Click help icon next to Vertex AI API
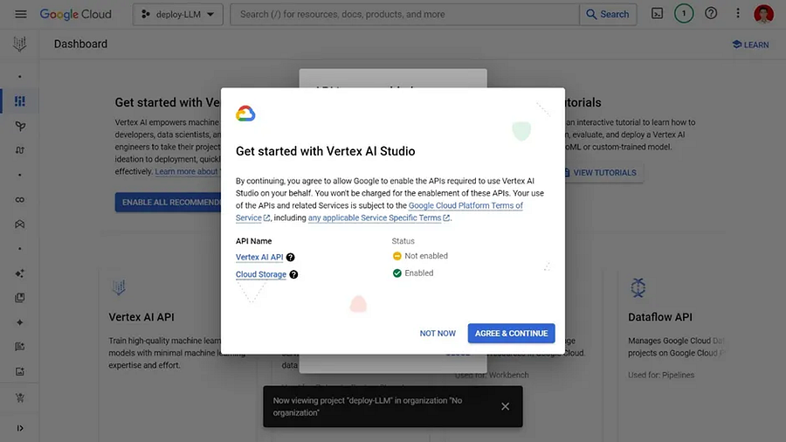Viewport: 786px width, 442px height. coord(290,257)
